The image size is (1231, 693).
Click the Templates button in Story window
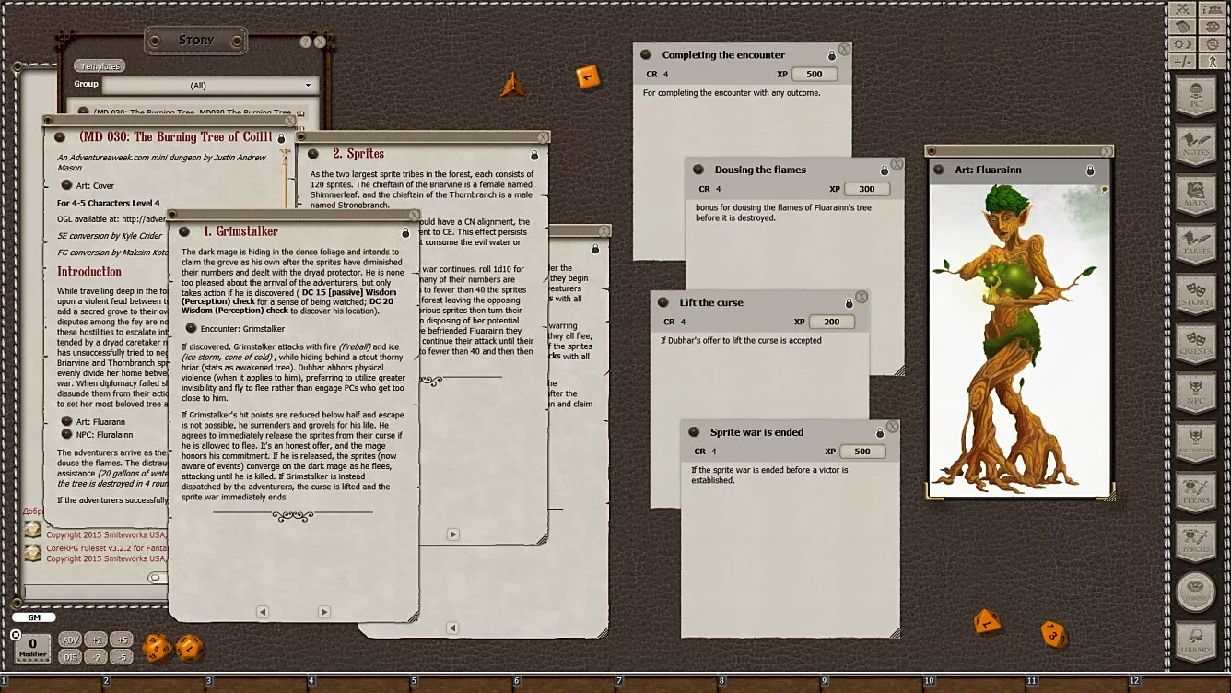click(100, 66)
